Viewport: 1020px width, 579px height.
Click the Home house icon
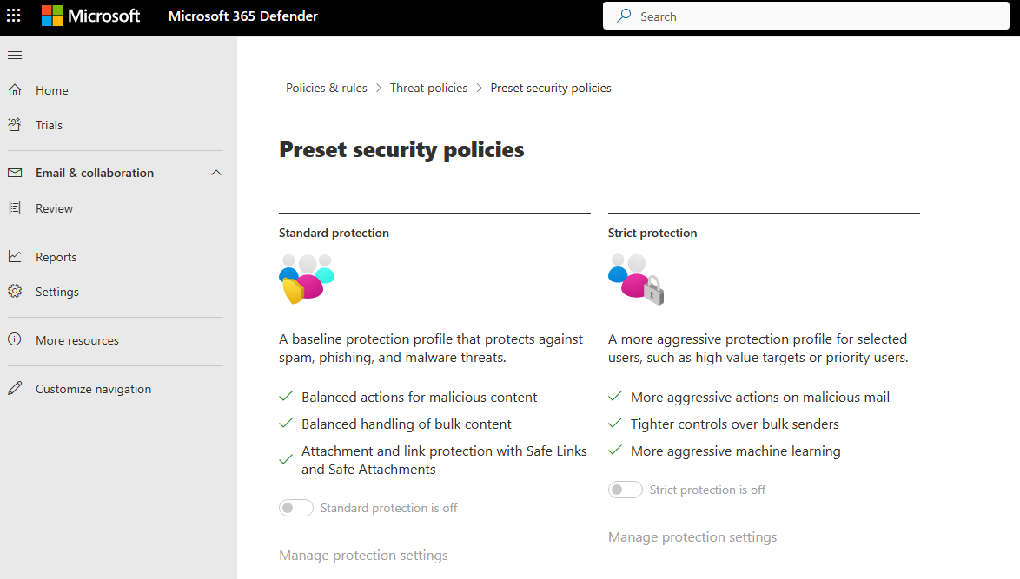tap(15, 90)
